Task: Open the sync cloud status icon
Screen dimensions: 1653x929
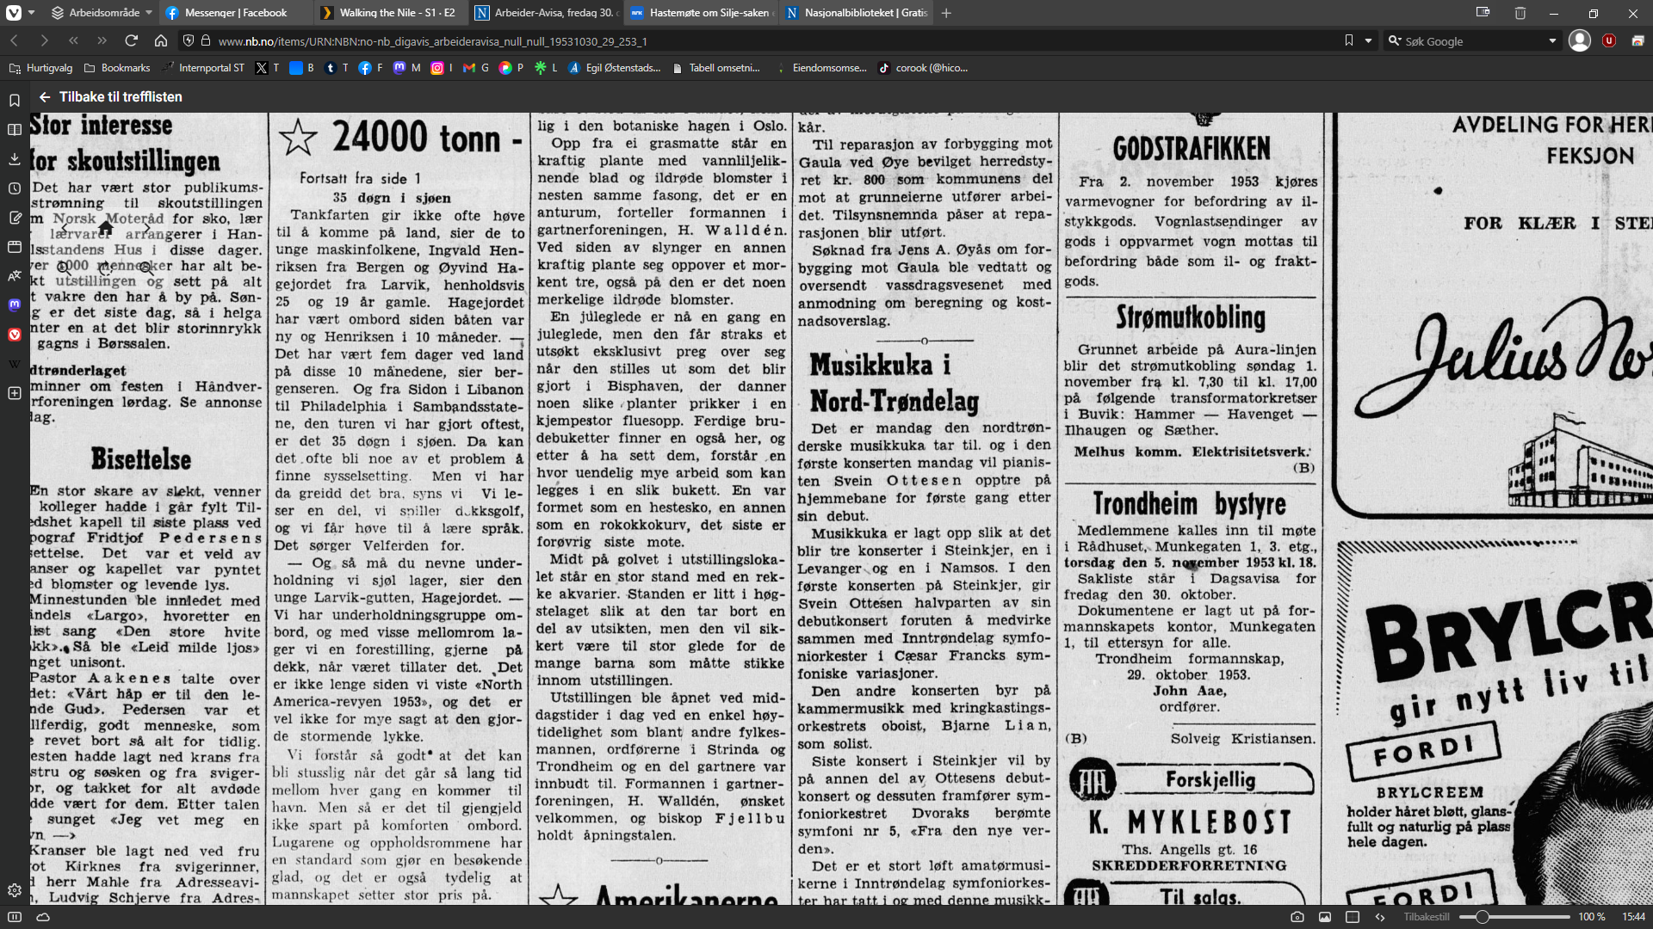Action: point(43,917)
